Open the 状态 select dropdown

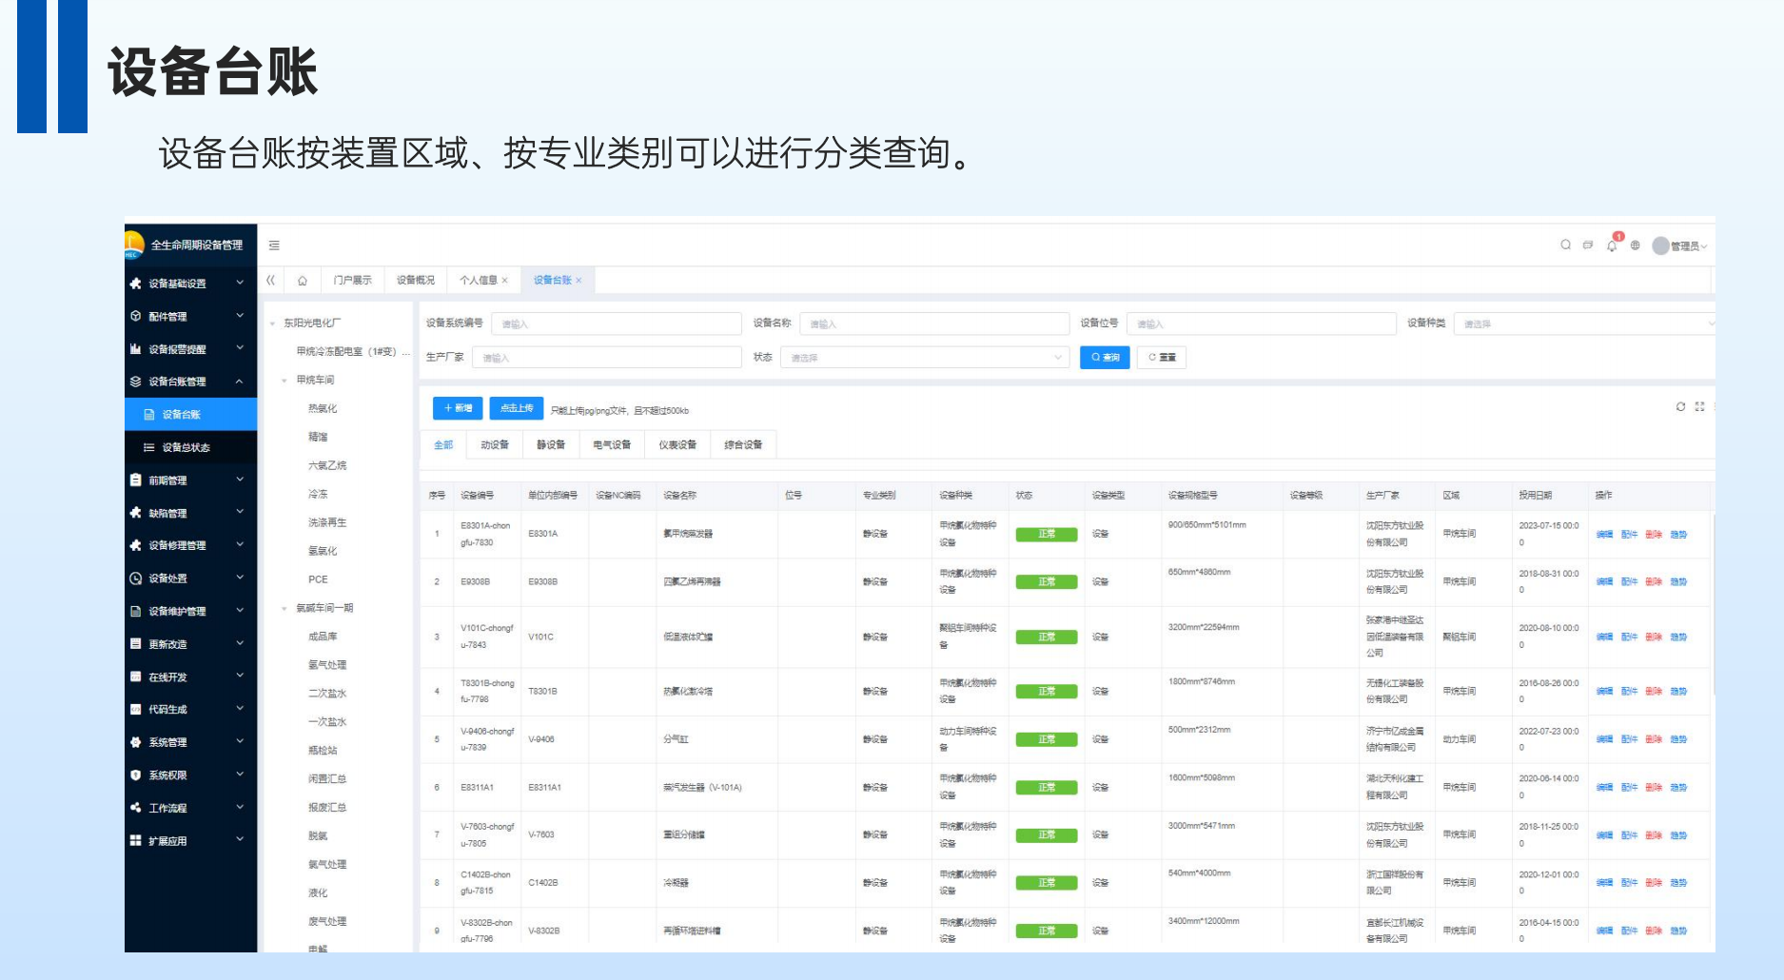click(925, 358)
